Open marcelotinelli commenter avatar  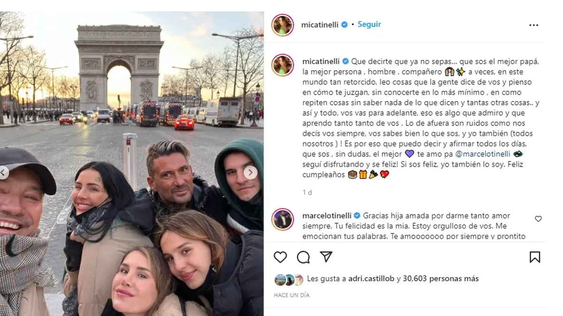pos(282,219)
